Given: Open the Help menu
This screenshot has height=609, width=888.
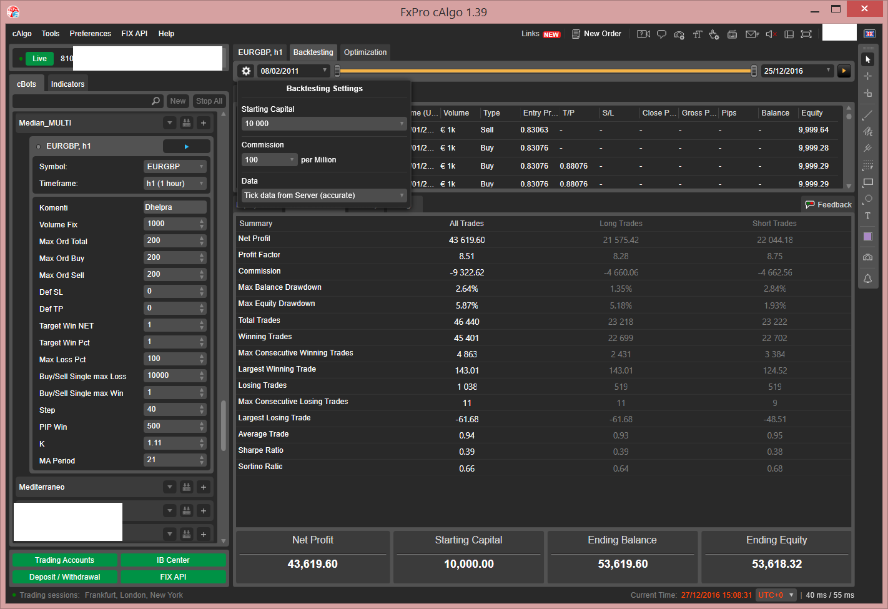Looking at the screenshot, I should [166, 34].
